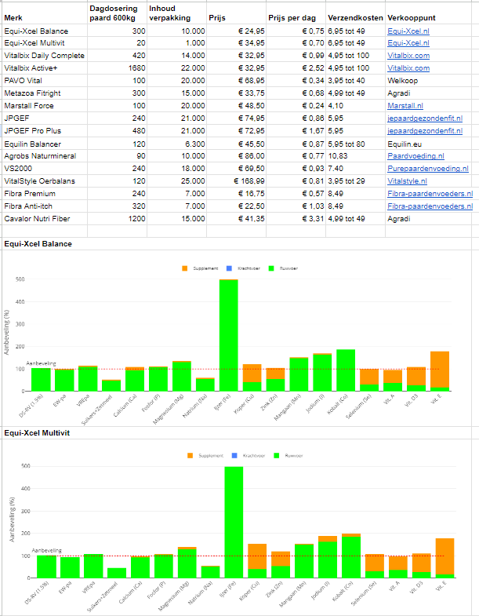479x616 pixels.
Task: Open Equi-Xcel.nl link in Equi-Xcel Balance row
Action: (x=408, y=31)
